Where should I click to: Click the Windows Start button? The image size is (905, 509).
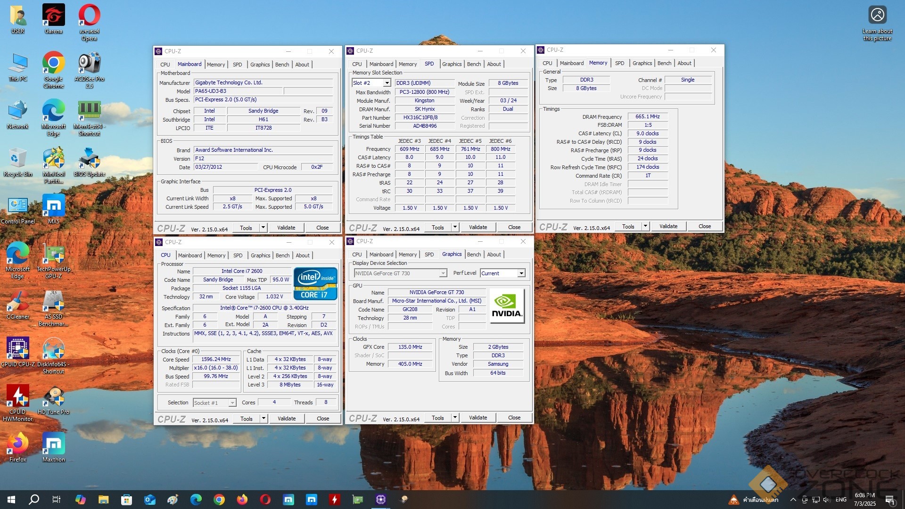point(11,500)
